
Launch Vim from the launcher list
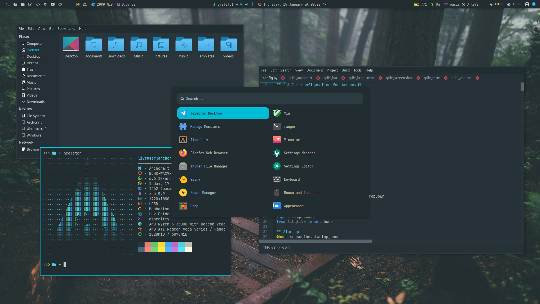(287, 113)
